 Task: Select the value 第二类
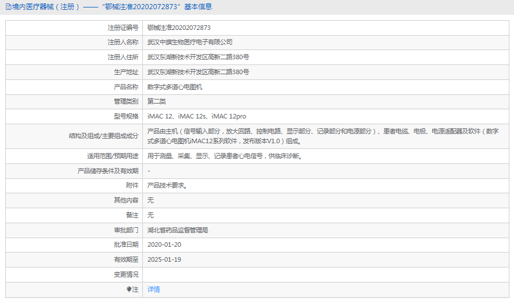click(x=156, y=101)
